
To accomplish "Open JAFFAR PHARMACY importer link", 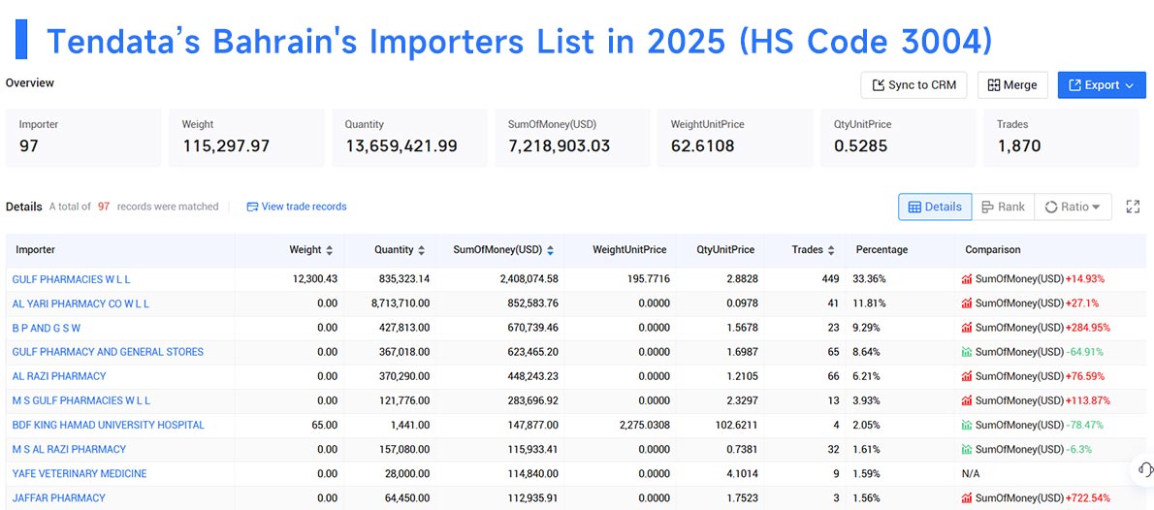I will 59,497.
